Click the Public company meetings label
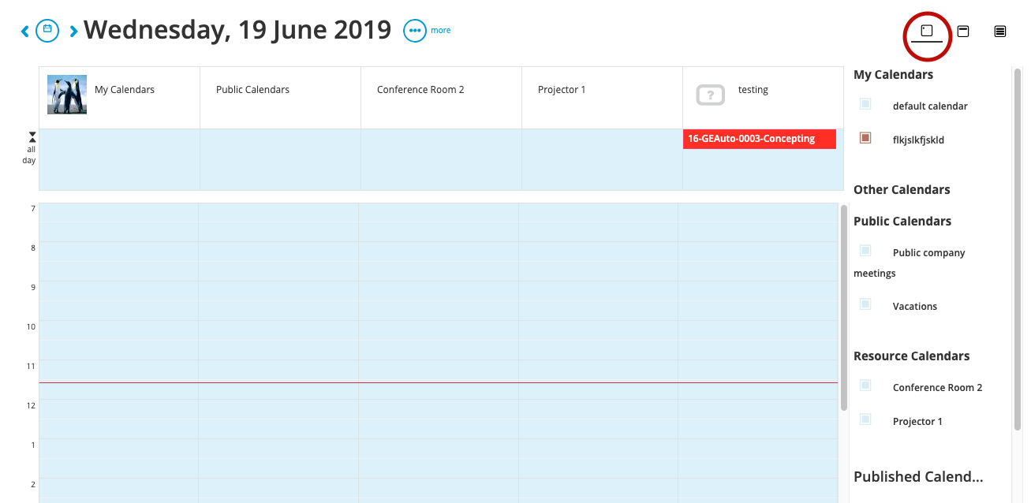1031x503 pixels. (x=910, y=263)
